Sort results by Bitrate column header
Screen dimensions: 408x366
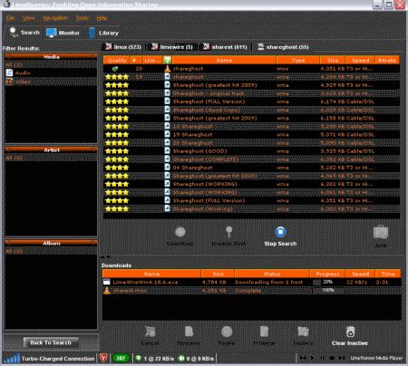387,60
